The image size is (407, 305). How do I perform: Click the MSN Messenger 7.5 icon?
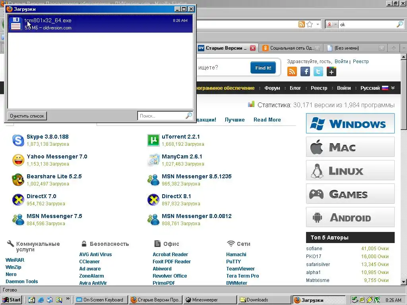pos(18,220)
